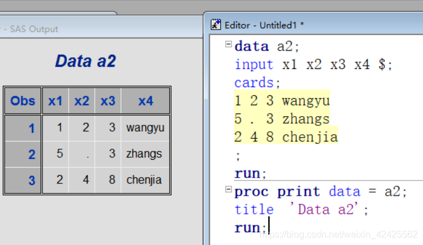This screenshot has height=245, width=423.
Task: Click the 'Data a2' output title
Action: (86, 61)
